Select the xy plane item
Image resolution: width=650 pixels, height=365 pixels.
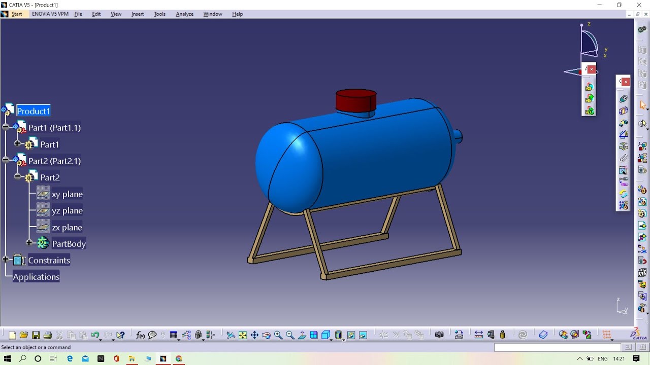point(67,194)
